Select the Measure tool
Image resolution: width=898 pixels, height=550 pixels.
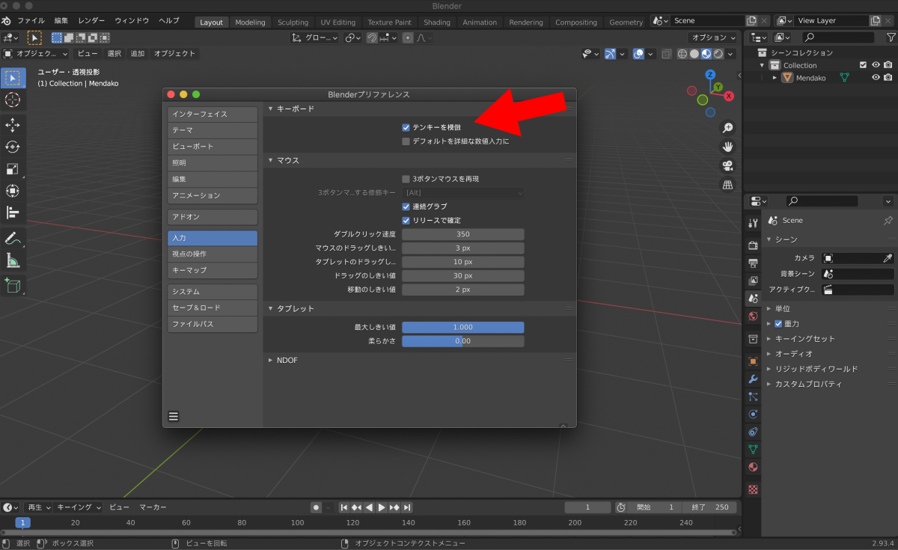coord(13,260)
